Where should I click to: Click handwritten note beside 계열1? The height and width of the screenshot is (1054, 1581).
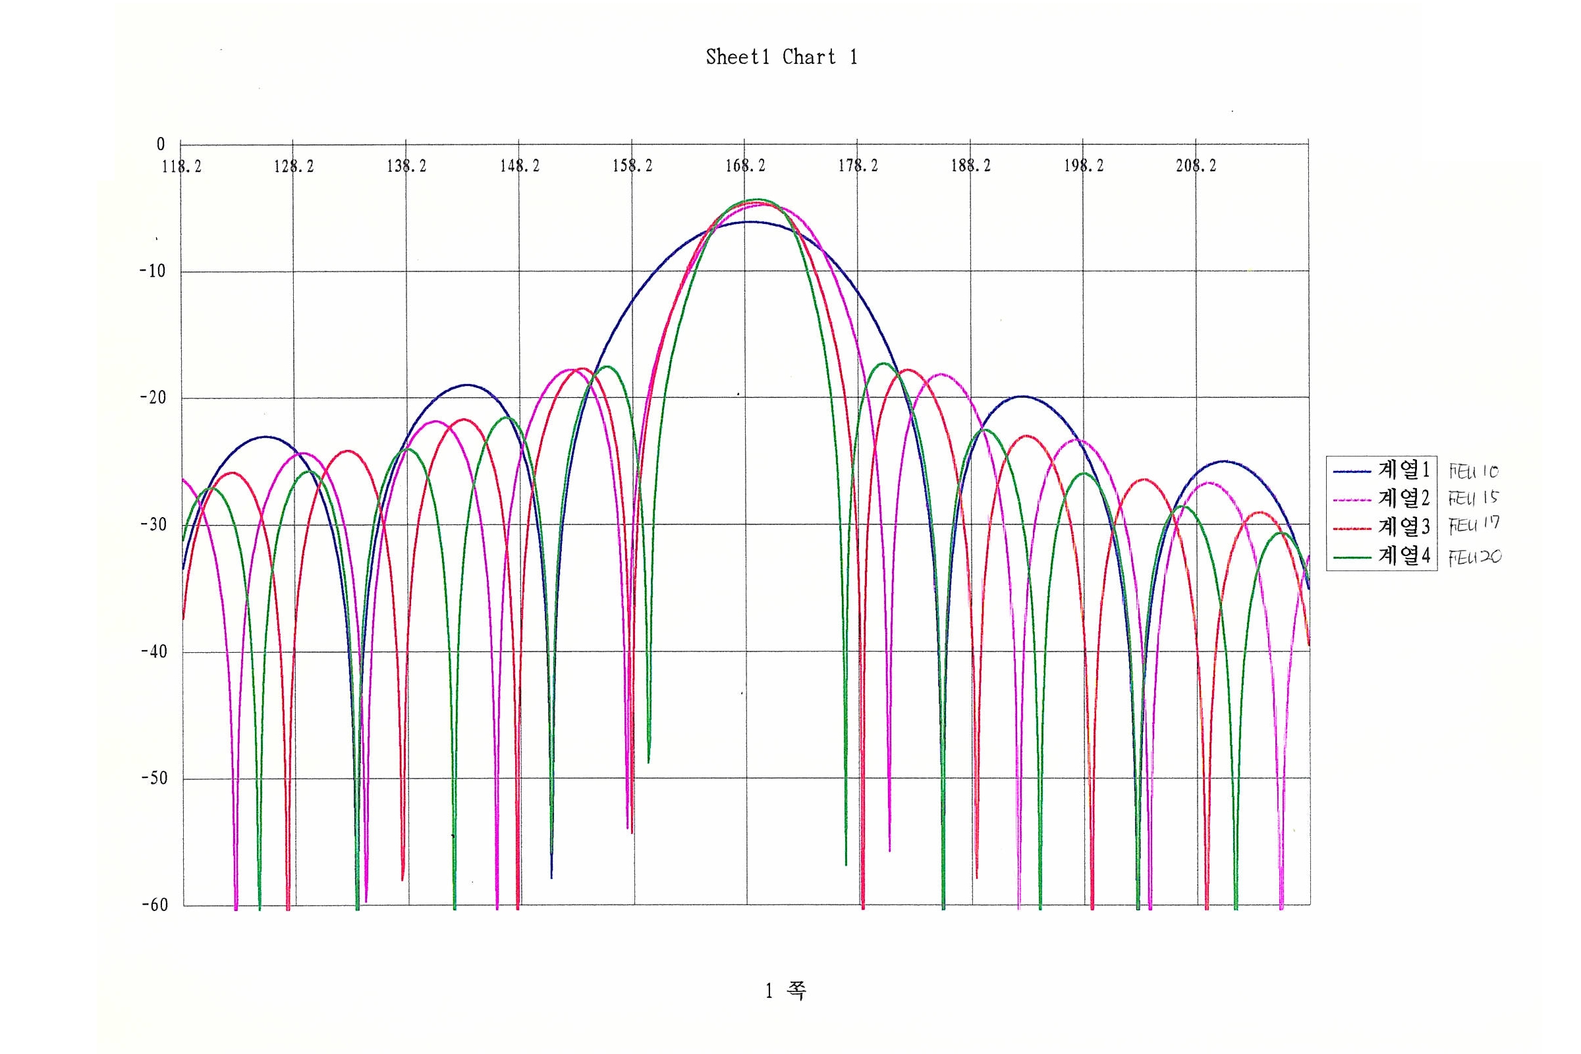click(1473, 471)
